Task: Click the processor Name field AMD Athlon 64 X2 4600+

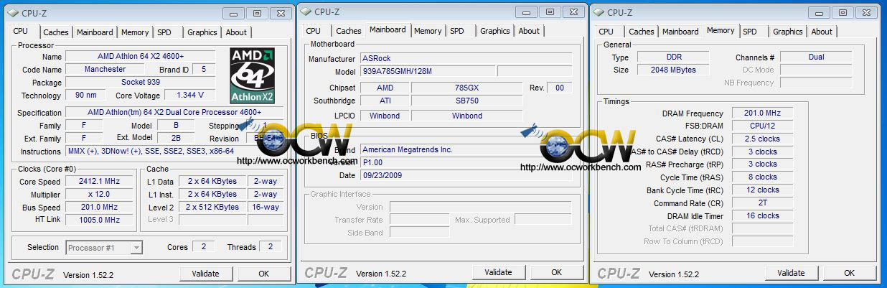Action: [x=141, y=57]
